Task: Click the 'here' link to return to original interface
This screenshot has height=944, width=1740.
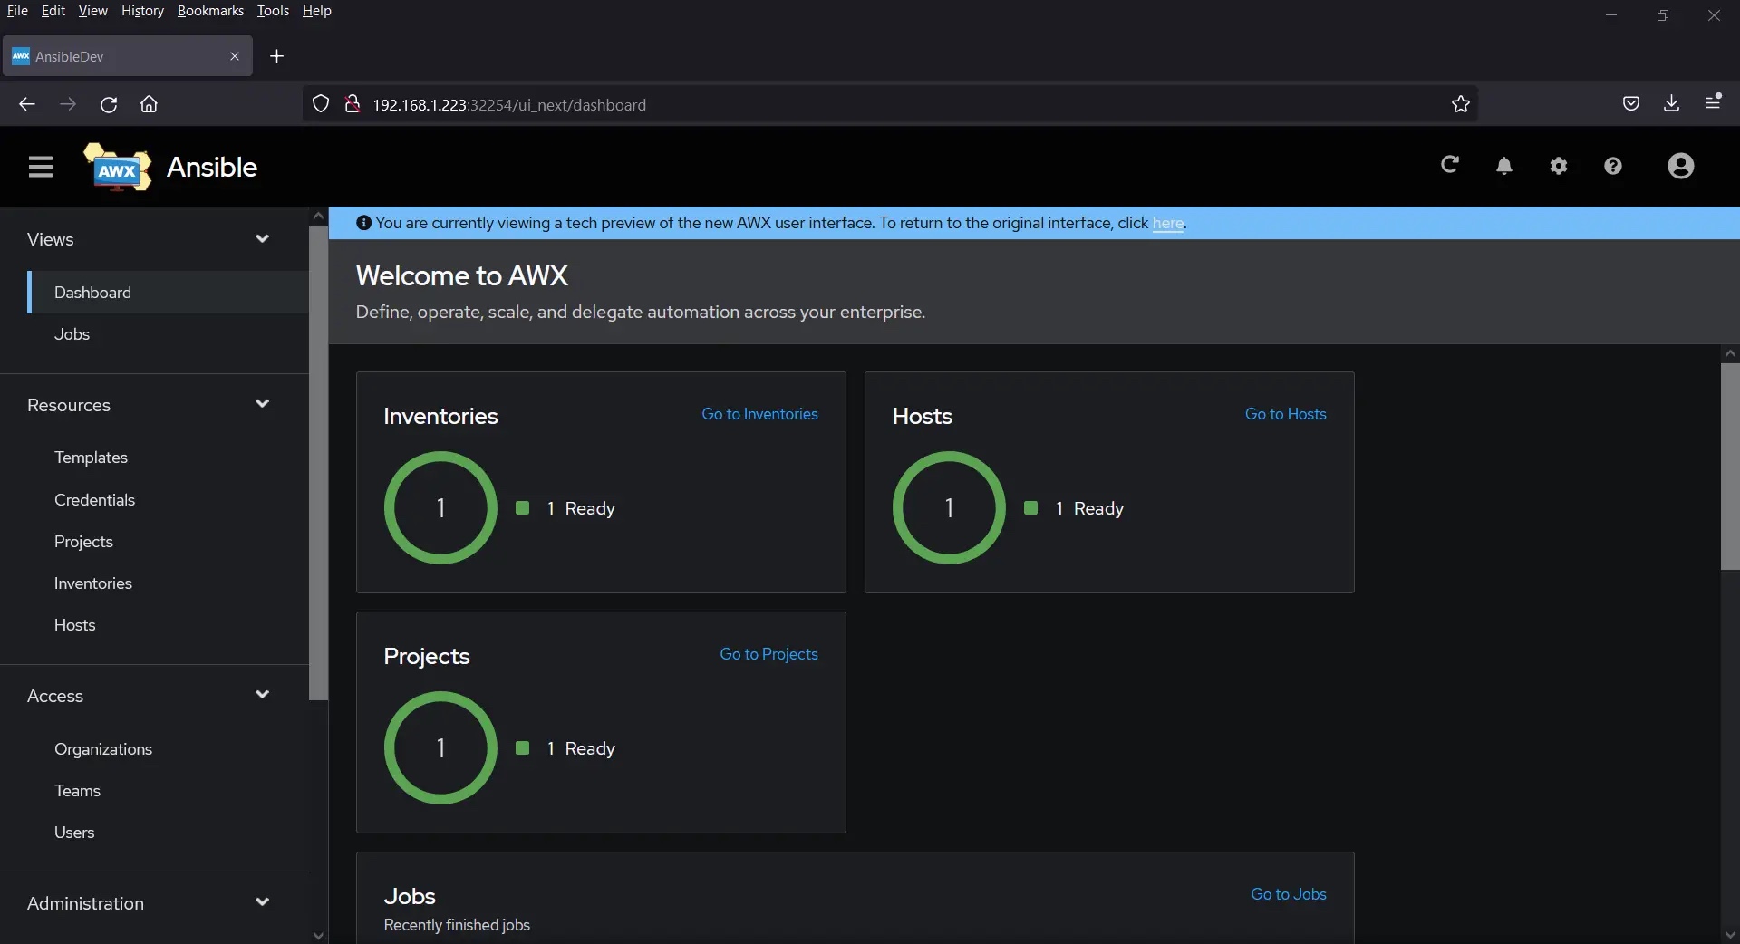Action: (x=1168, y=224)
